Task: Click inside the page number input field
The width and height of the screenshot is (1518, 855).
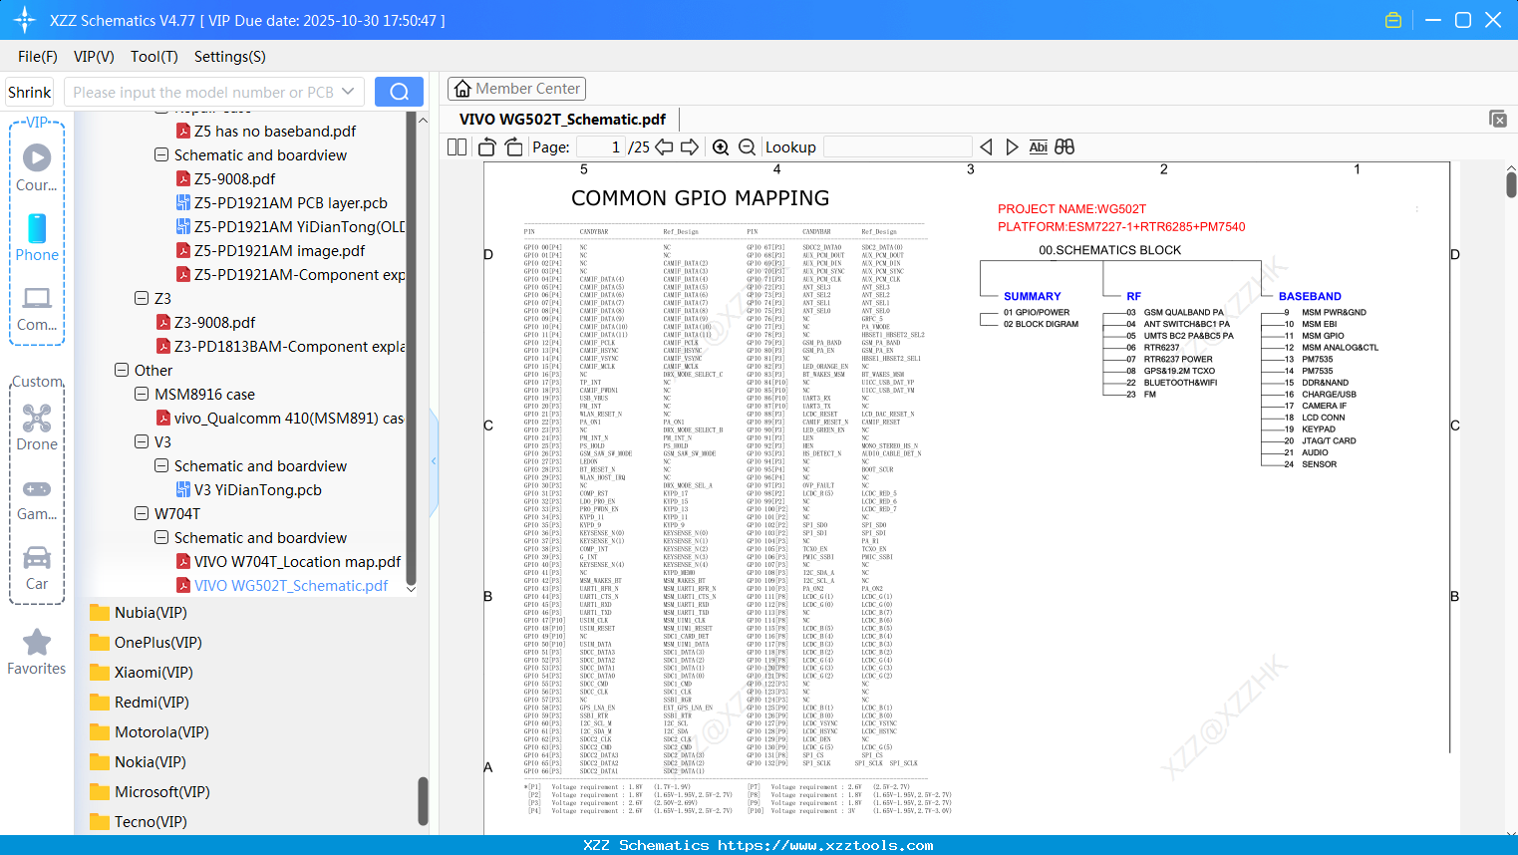Action: click(x=598, y=146)
